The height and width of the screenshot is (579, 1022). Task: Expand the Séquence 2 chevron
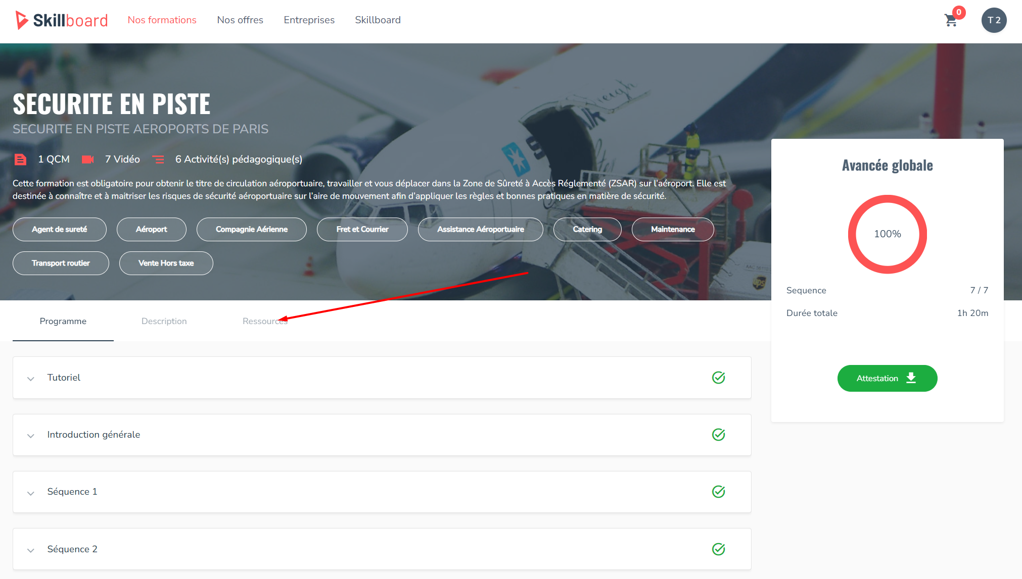point(31,550)
